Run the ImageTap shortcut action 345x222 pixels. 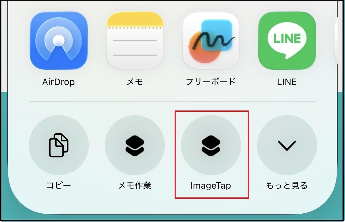(x=211, y=145)
